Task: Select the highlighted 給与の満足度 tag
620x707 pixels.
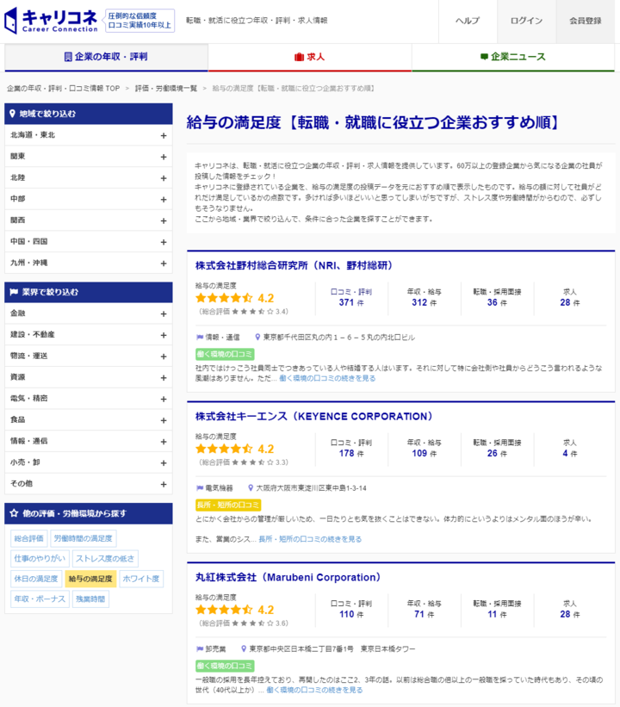Action: click(x=90, y=579)
